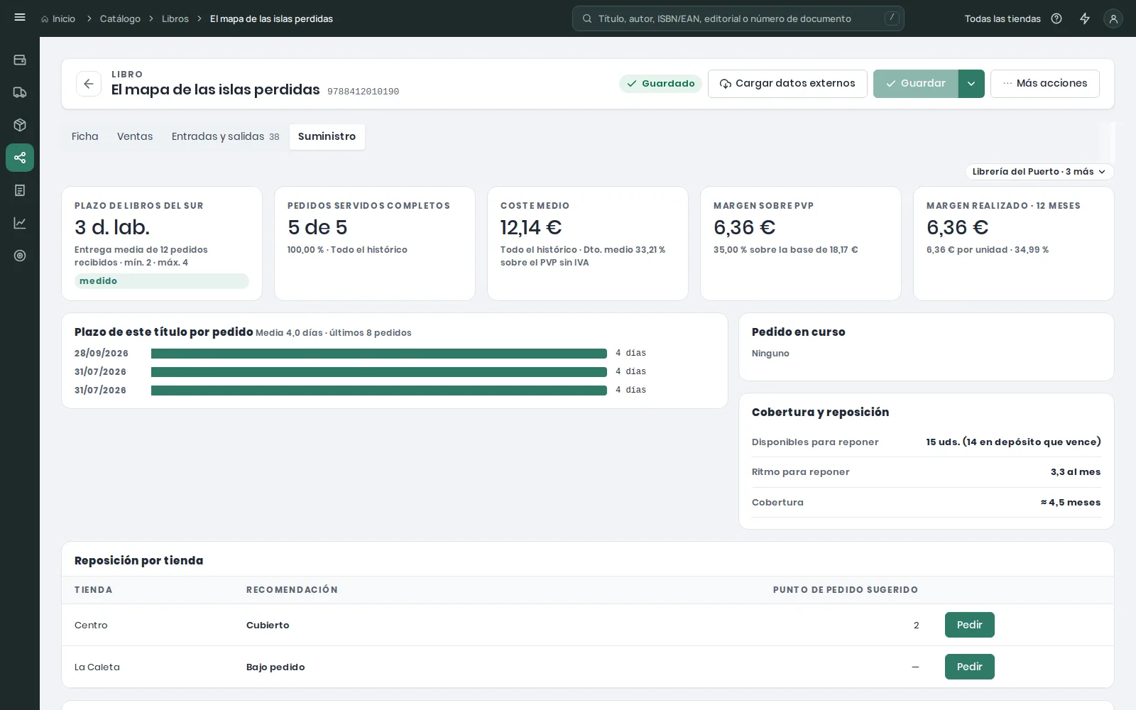Click the '3 d. lab.' lead time value
The width and height of the screenshot is (1136, 710).
click(112, 227)
